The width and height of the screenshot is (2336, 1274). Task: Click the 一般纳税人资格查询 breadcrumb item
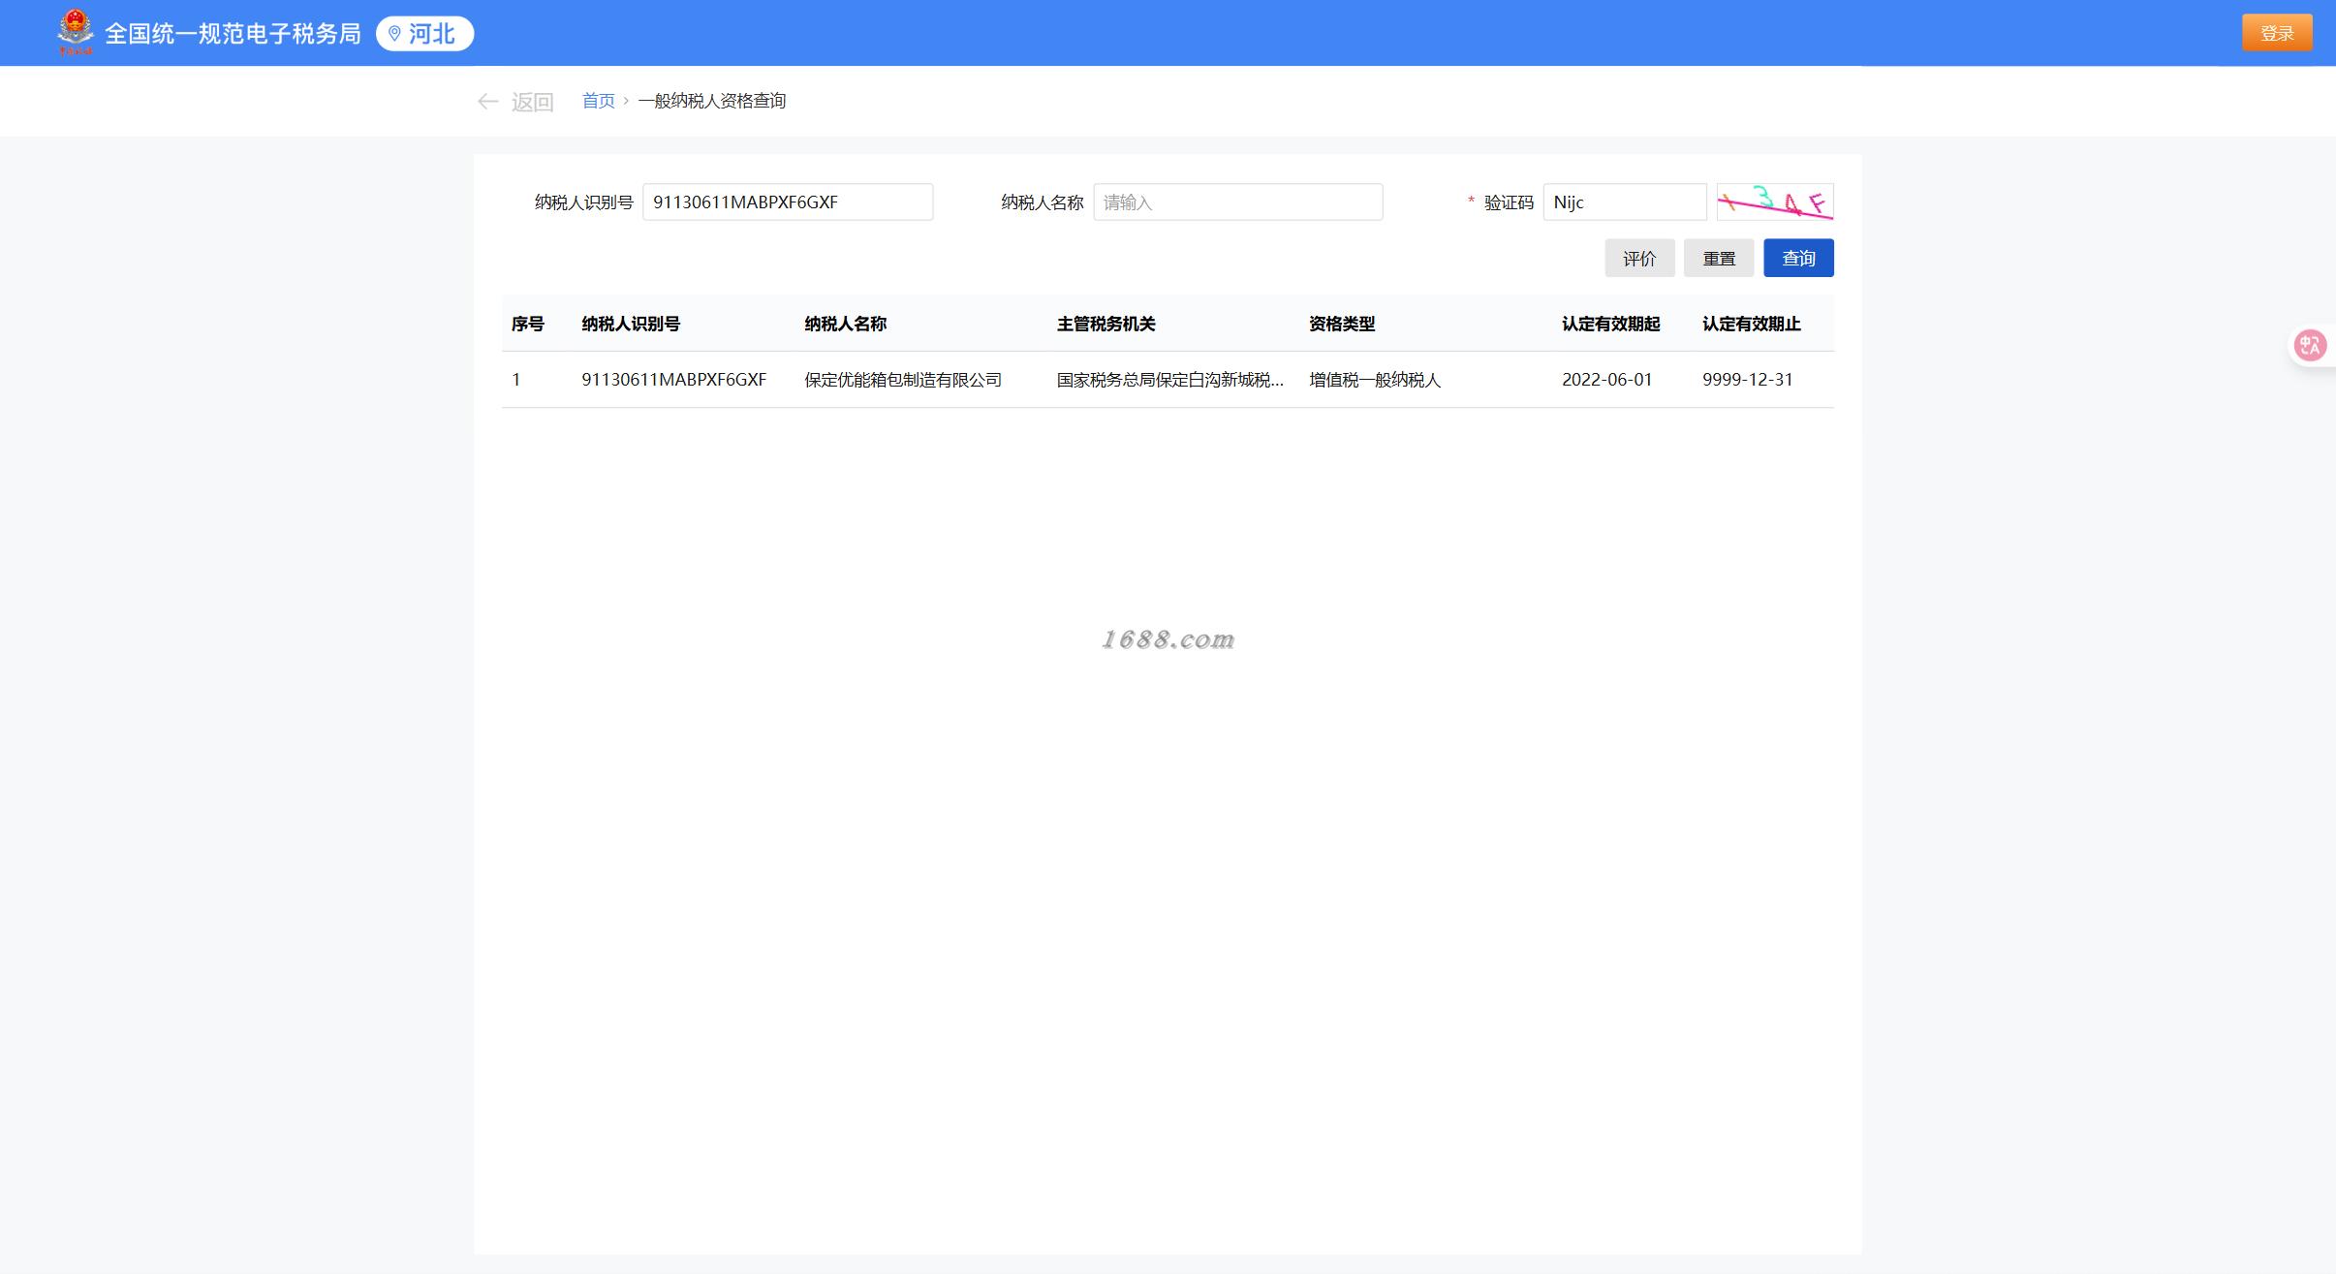click(x=711, y=101)
